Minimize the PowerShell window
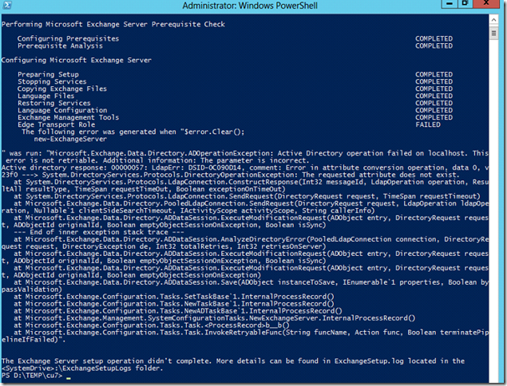Viewport: 507px width, 386px height. (447, 6)
